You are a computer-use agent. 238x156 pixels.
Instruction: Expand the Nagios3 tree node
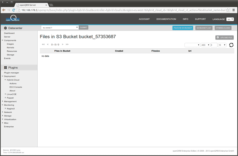tap(5, 108)
